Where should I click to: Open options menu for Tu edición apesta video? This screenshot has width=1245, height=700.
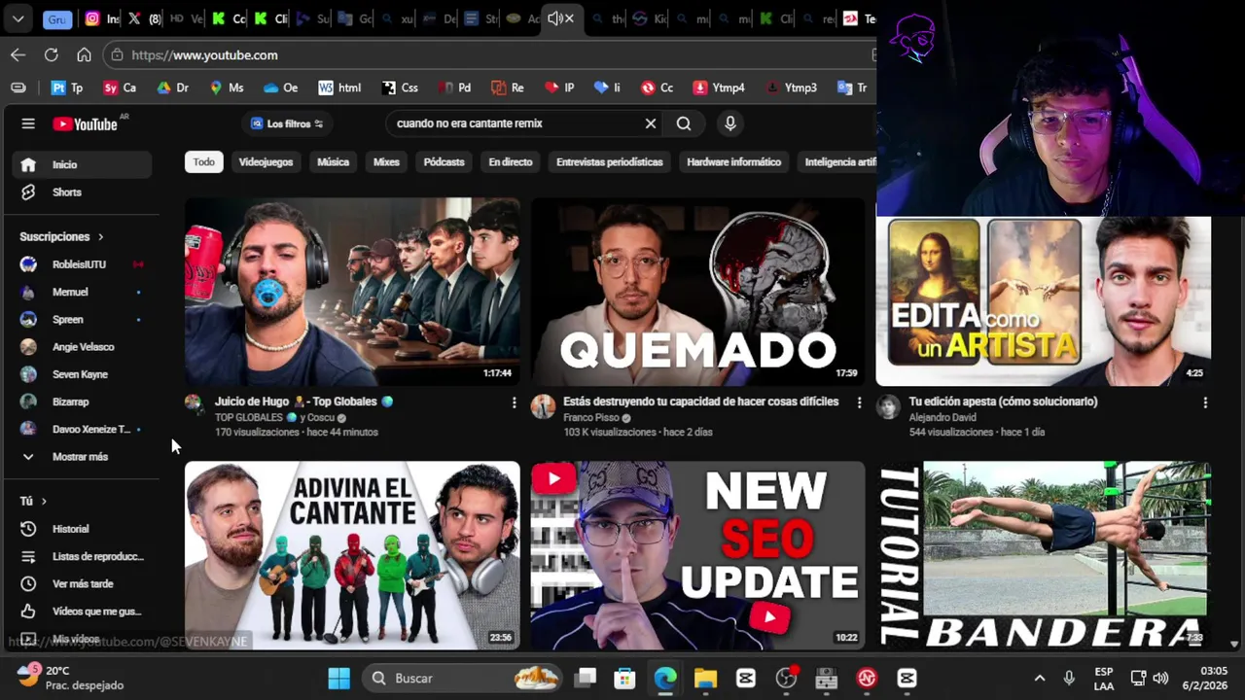[x=1205, y=402]
